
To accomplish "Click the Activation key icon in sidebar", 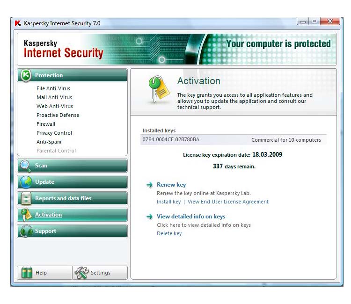I will [26, 215].
